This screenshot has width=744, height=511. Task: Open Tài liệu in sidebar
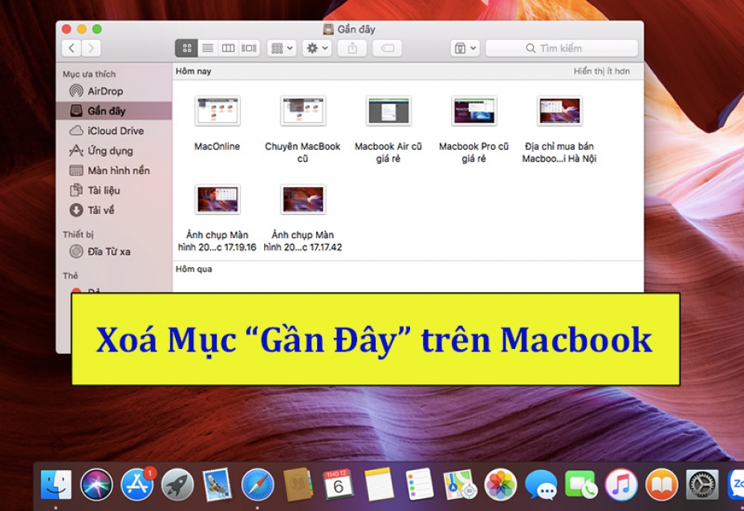[114, 190]
